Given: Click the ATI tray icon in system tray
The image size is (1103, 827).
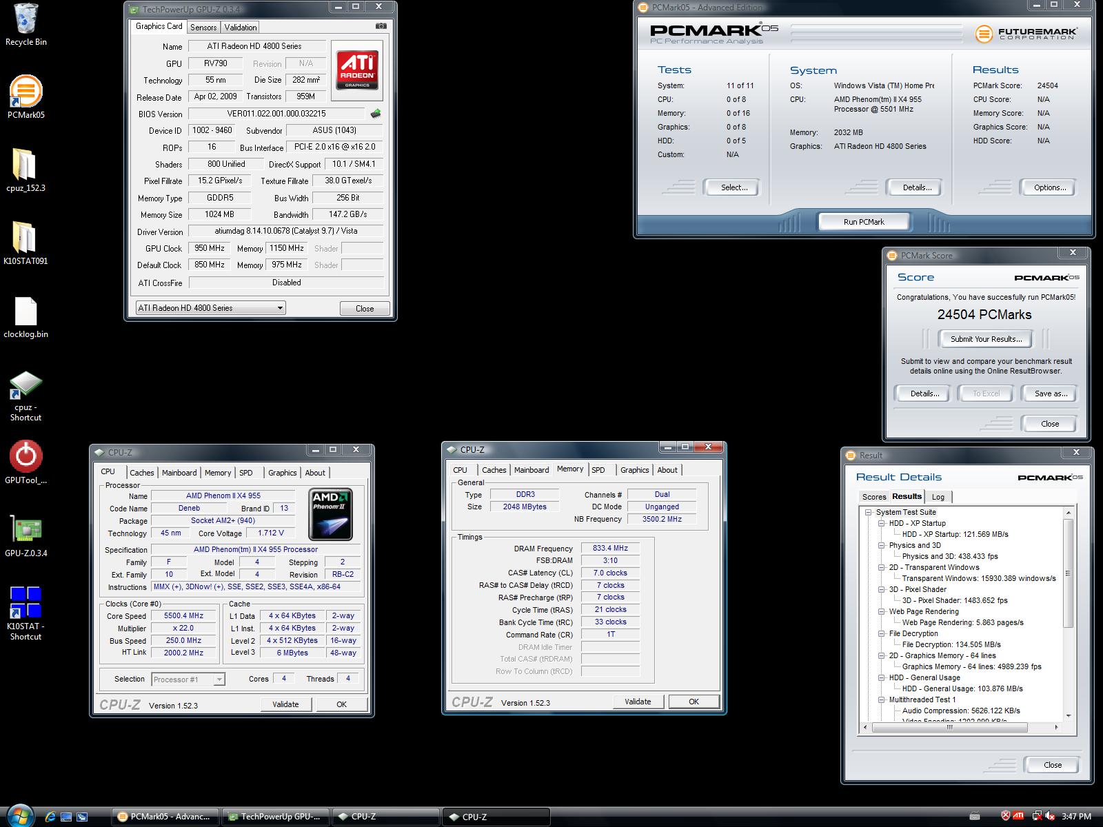Looking at the screenshot, I should tap(1018, 816).
